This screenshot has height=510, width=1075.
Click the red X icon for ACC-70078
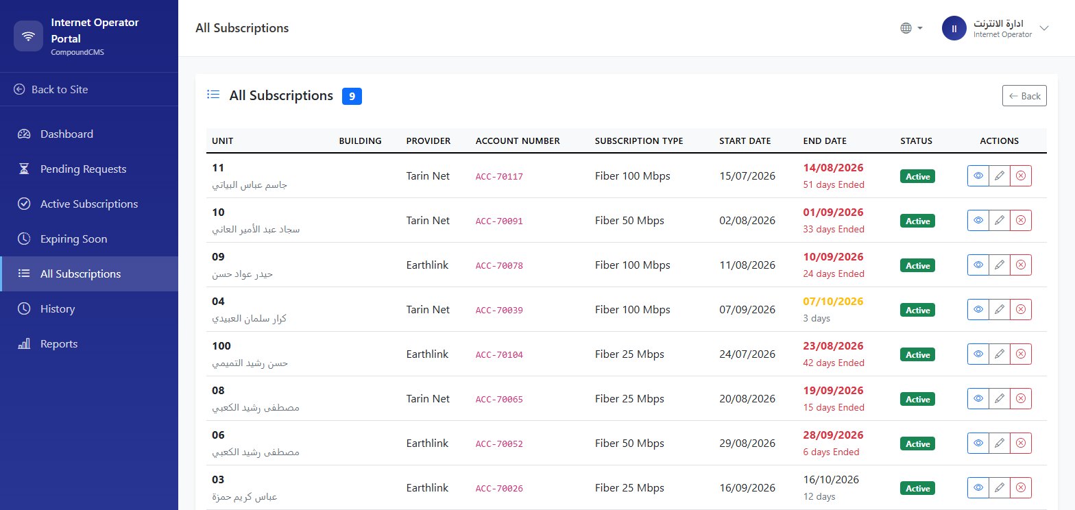coord(1021,265)
